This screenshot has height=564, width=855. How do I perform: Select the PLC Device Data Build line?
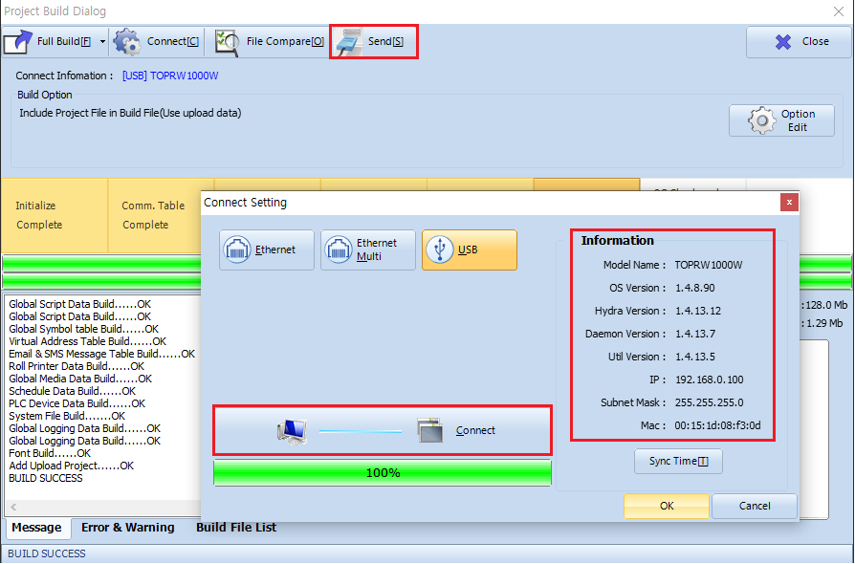77,403
